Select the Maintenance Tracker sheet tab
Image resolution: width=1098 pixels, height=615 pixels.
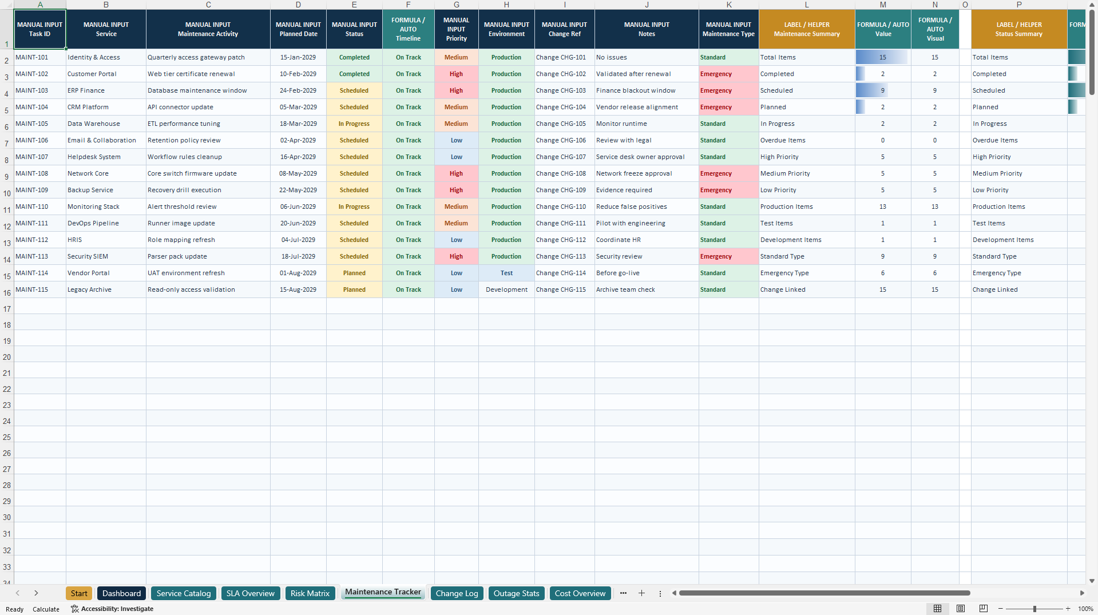pyautogui.click(x=383, y=592)
